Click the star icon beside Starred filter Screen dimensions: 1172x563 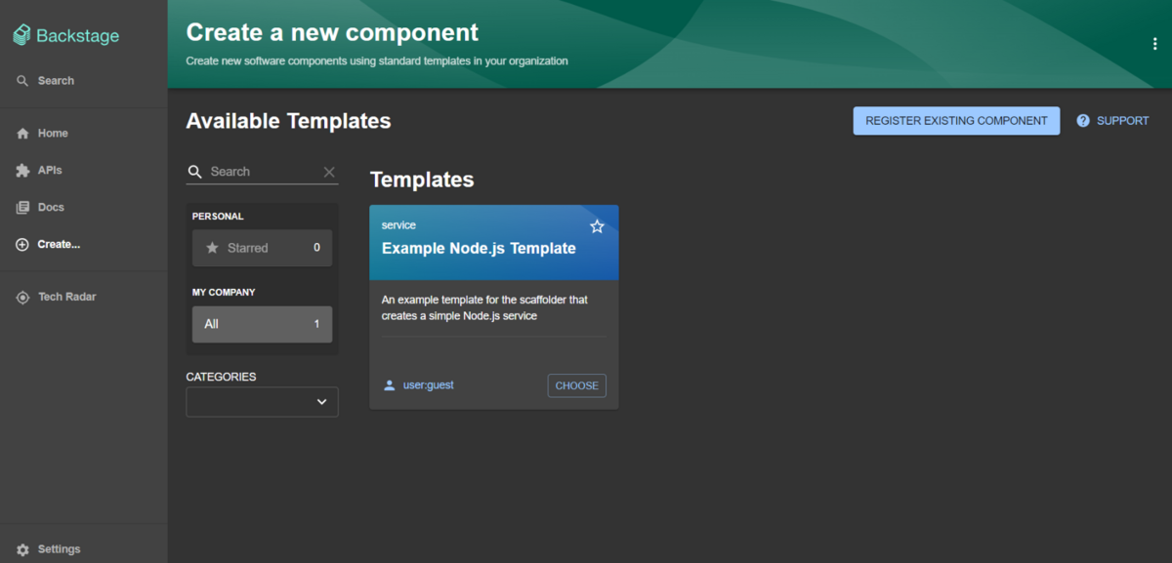pos(212,248)
